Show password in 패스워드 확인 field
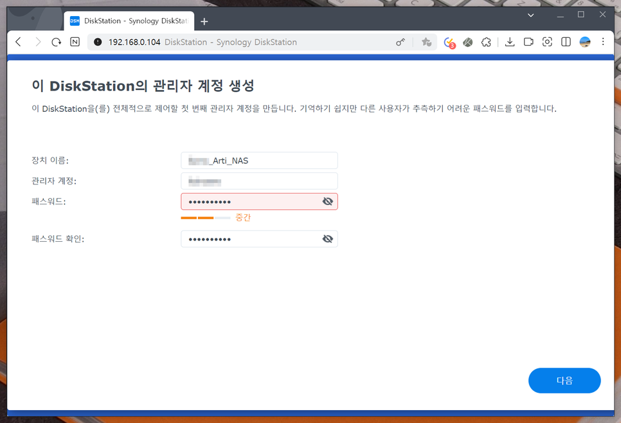Screen dimensions: 621x423 point(327,239)
